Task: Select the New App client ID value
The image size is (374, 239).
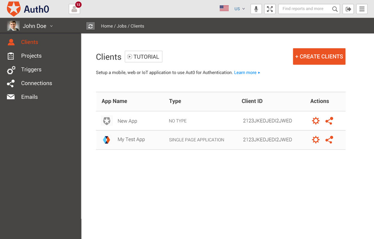Action: coord(267,121)
